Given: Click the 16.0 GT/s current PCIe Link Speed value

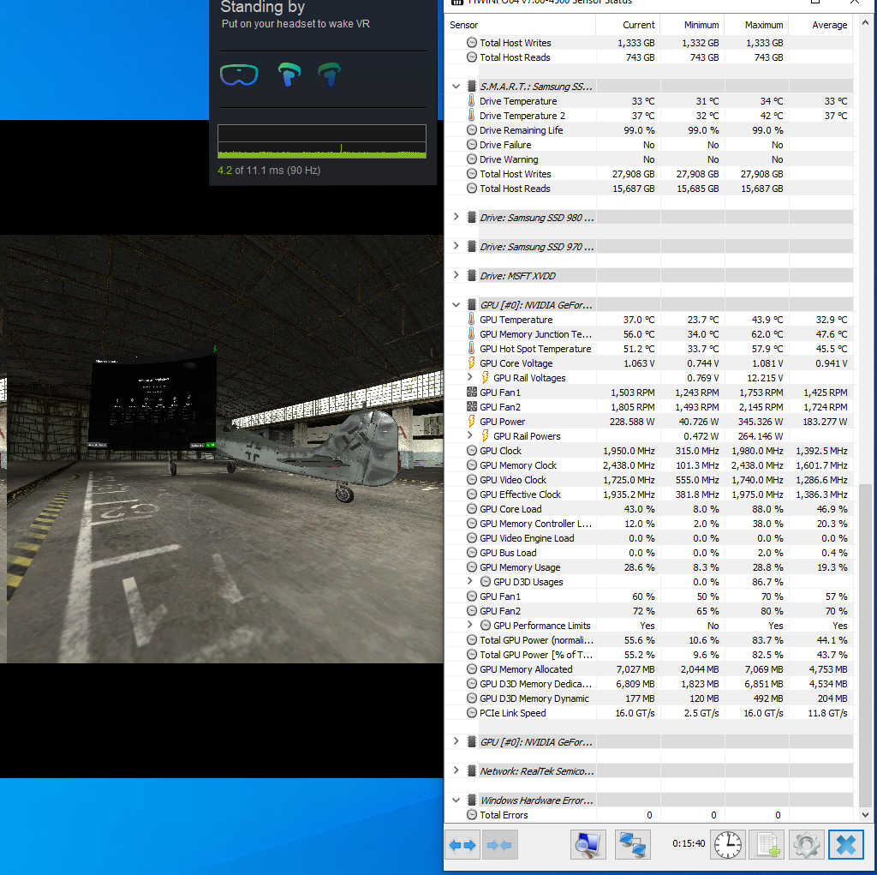Looking at the screenshot, I should point(635,713).
